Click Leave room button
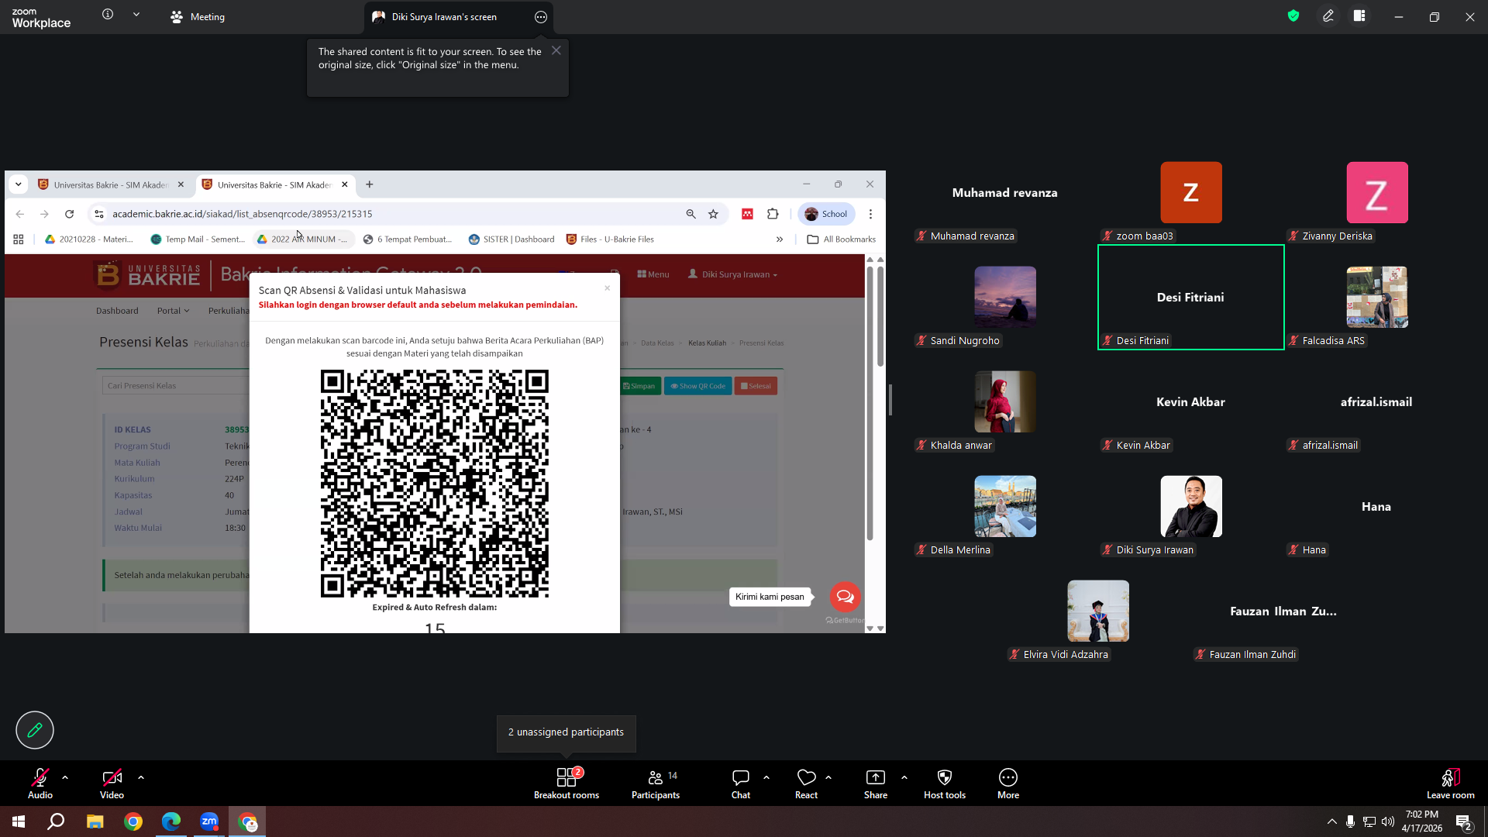The height and width of the screenshot is (837, 1488). pos(1451,784)
